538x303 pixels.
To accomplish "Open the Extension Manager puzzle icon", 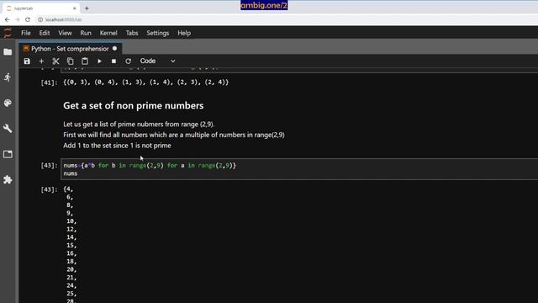I will pyautogui.click(x=8, y=179).
